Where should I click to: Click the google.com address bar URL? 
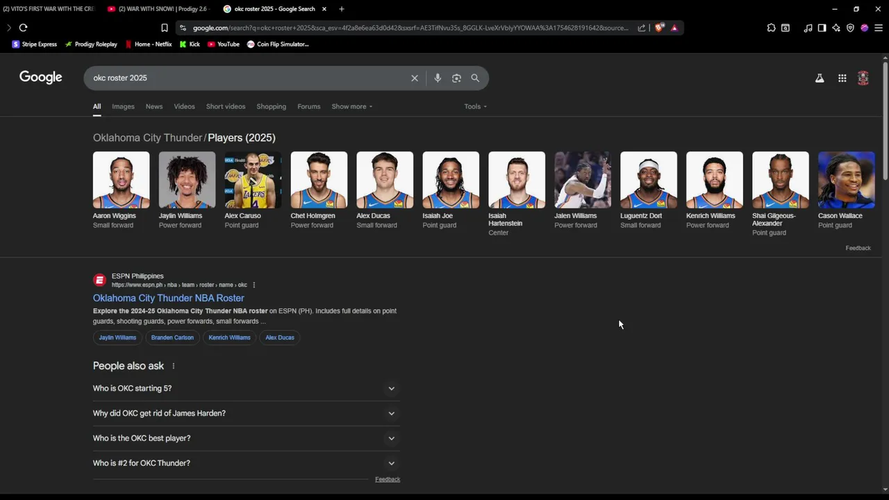pos(410,28)
